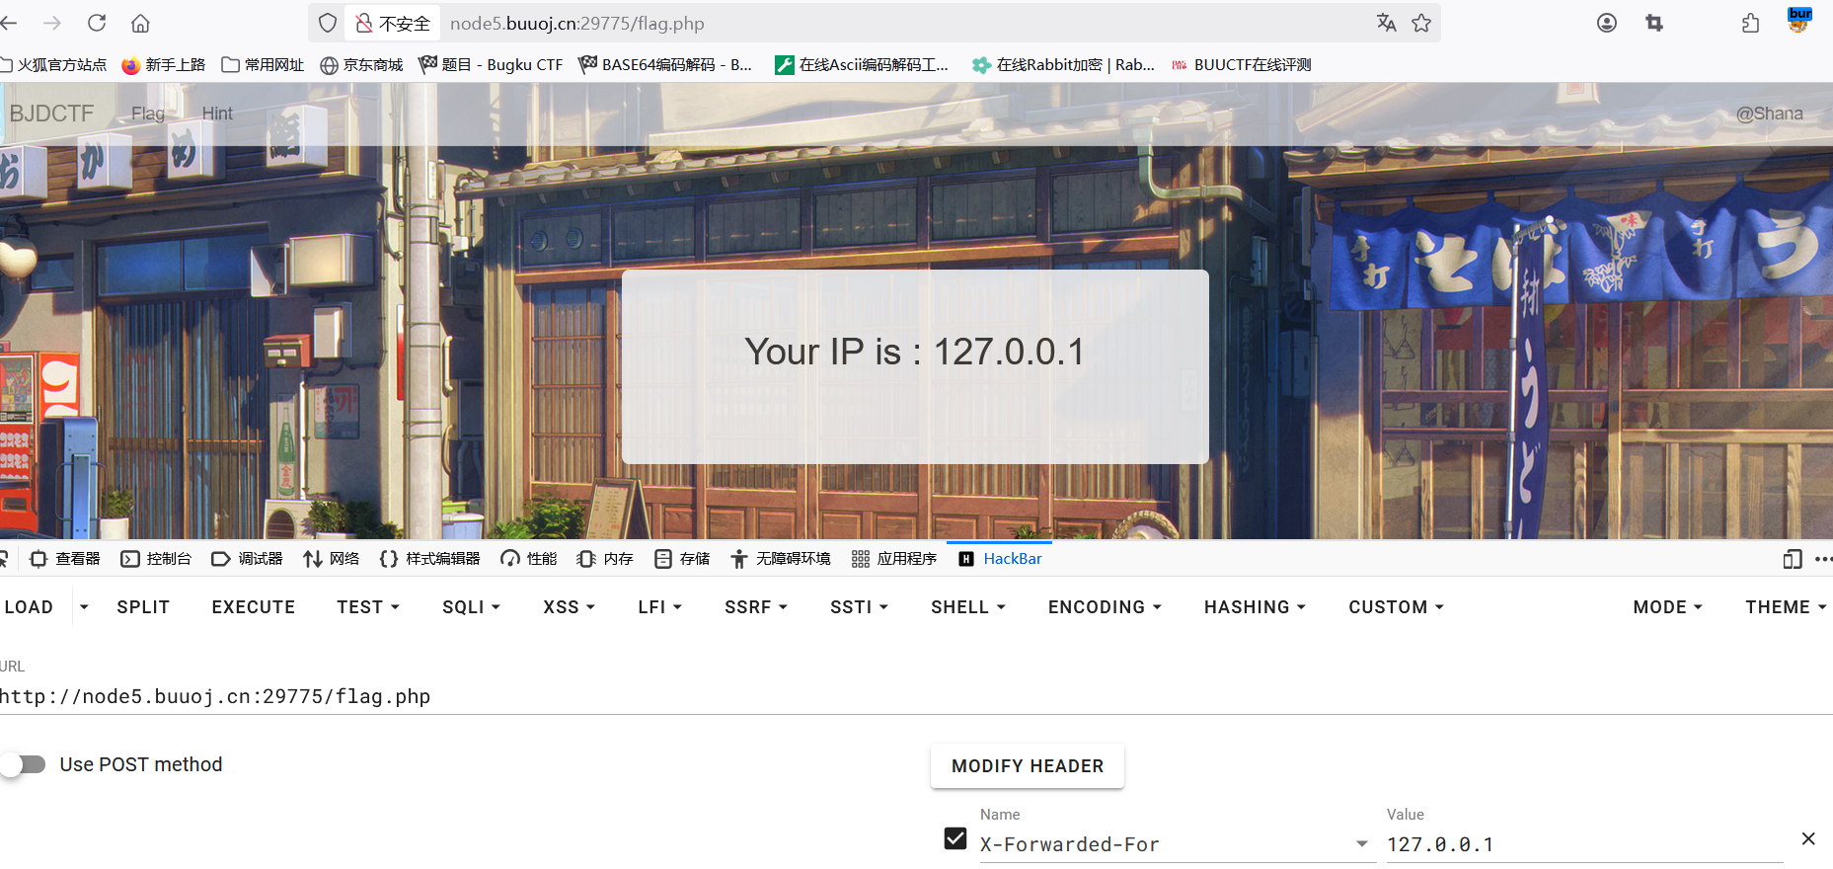This screenshot has height=869, width=1833.
Task: Open 题目 - Bugku CTF bookmark
Action: point(491,64)
